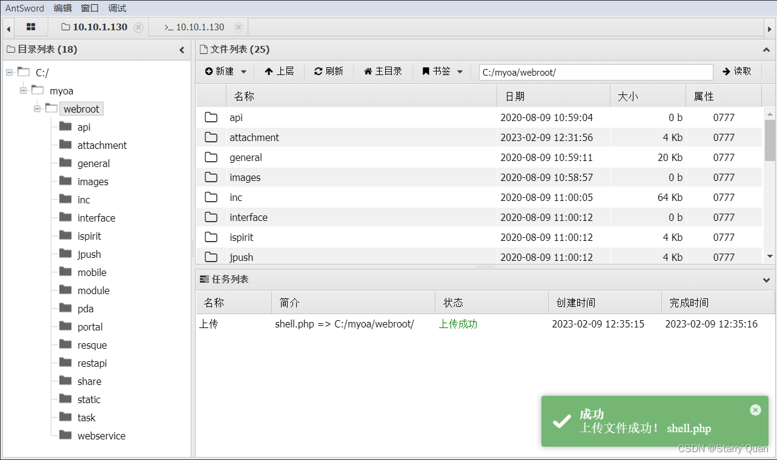Select module folder in directory tree
Image resolution: width=777 pixels, height=460 pixels.
pos(93,291)
